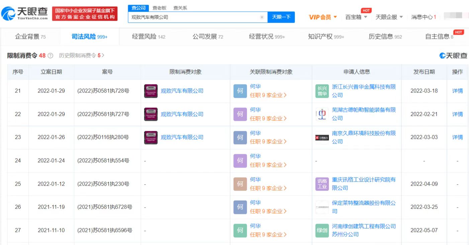Open the VIP会员 dropdown
The height and width of the screenshot is (245, 469).
pyautogui.click(x=323, y=17)
